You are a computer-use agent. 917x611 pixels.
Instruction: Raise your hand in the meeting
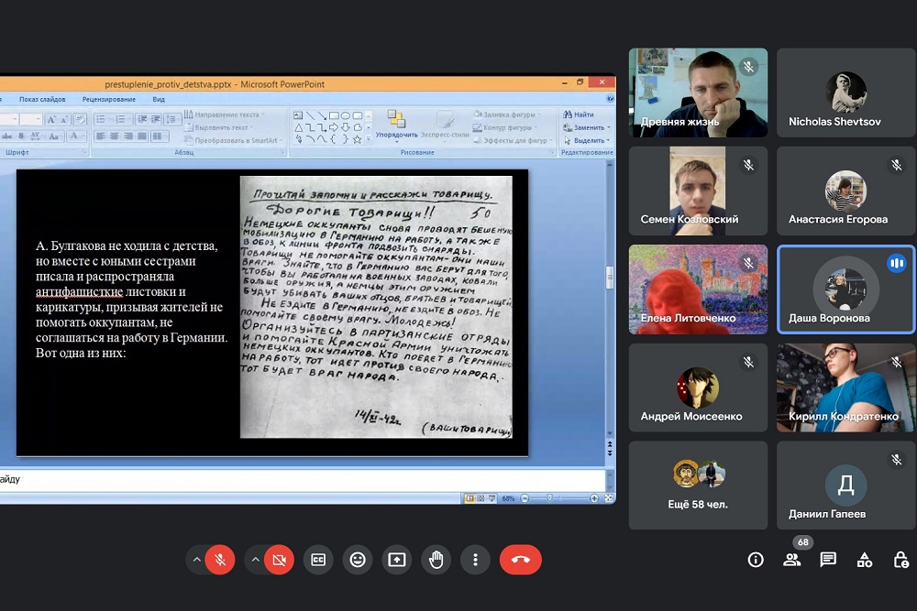coord(436,559)
